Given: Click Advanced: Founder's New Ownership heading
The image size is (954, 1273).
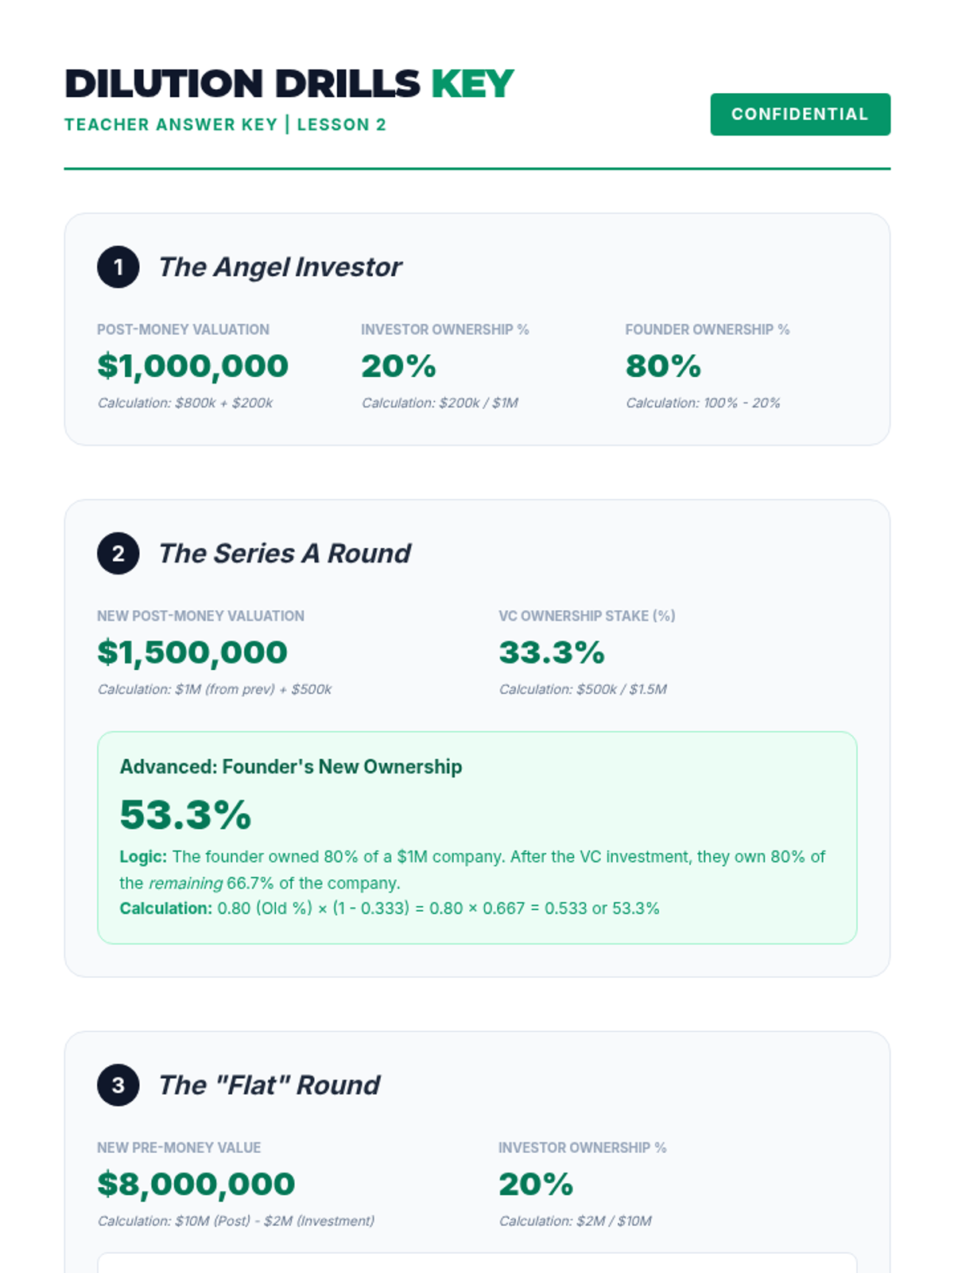Looking at the screenshot, I should click(x=291, y=767).
